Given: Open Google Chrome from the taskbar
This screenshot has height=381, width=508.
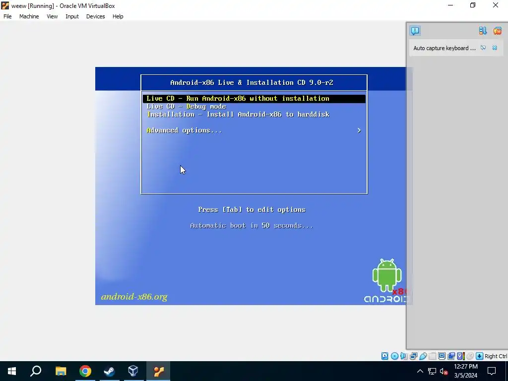Looking at the screenshot, I should (85, 371).
